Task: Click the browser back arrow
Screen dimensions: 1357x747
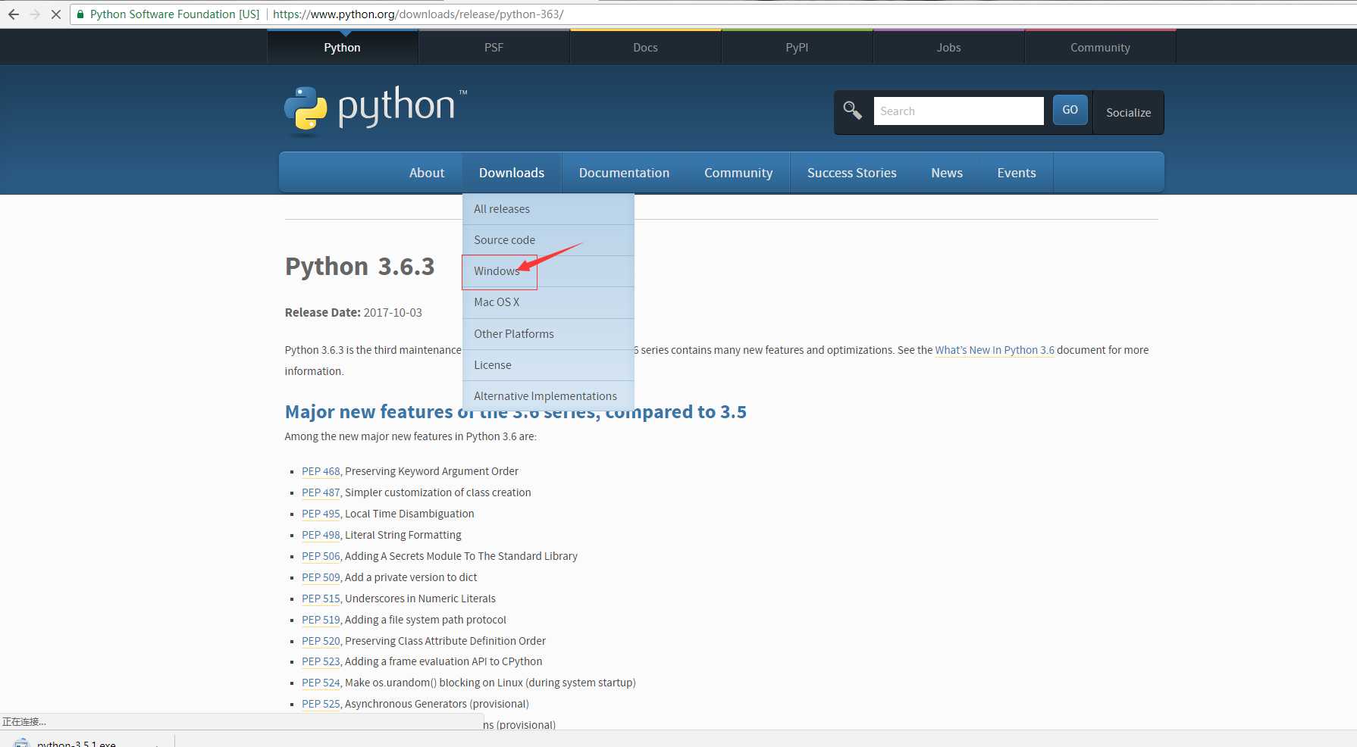Action: pyautogui.click(x=14, y=14)
